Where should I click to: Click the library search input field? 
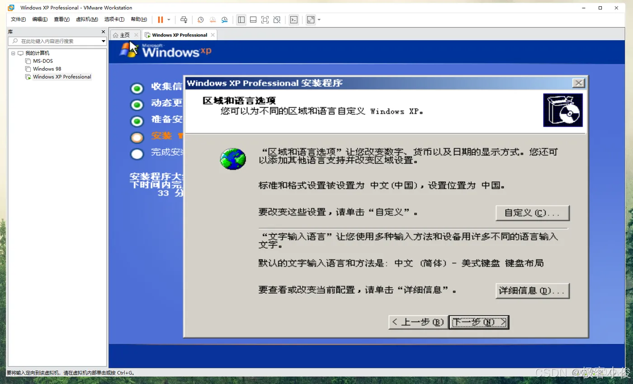coord(55,41)
